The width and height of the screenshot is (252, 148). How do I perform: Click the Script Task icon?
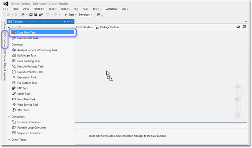coord(14,93)
